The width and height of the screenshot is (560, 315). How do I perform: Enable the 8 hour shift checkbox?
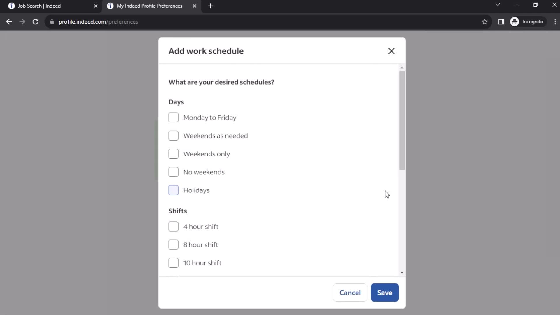click(x=174, y=245)
